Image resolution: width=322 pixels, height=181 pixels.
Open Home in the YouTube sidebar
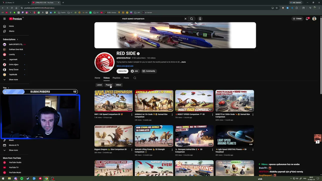(12, 26)
